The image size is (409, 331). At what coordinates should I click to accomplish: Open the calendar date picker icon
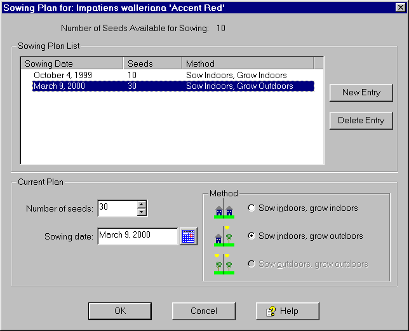(188, 236)
